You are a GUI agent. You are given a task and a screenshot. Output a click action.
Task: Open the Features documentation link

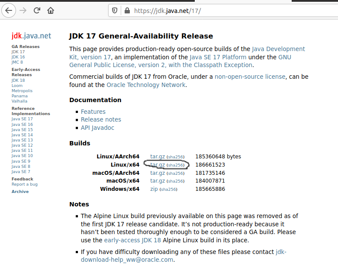(x=93, y=112)
